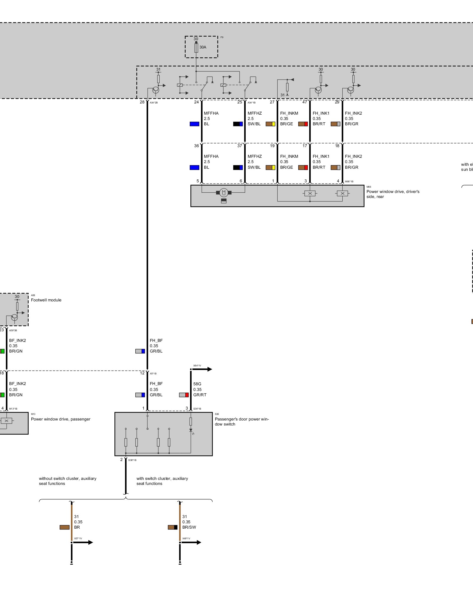The height and width of the screenshot is (591, 473).
Task: Click pin 2 connector S36*1B below switch
Action: click(126, 460)
